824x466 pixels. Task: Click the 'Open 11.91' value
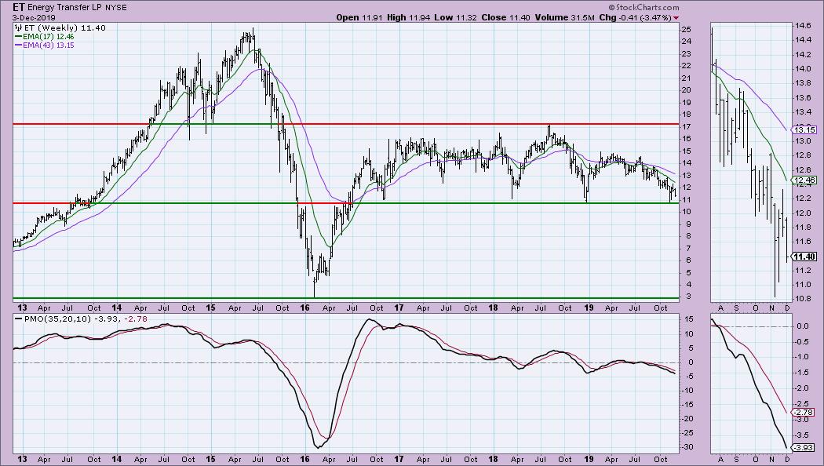(359, 17)
